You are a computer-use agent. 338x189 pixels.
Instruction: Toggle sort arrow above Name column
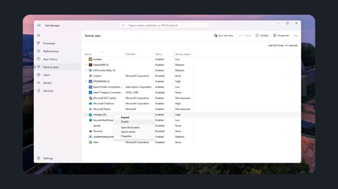click(102, 51)
